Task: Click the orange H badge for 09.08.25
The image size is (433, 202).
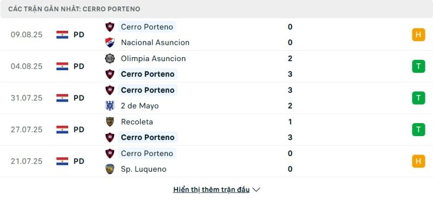Action: coord(418,35)
